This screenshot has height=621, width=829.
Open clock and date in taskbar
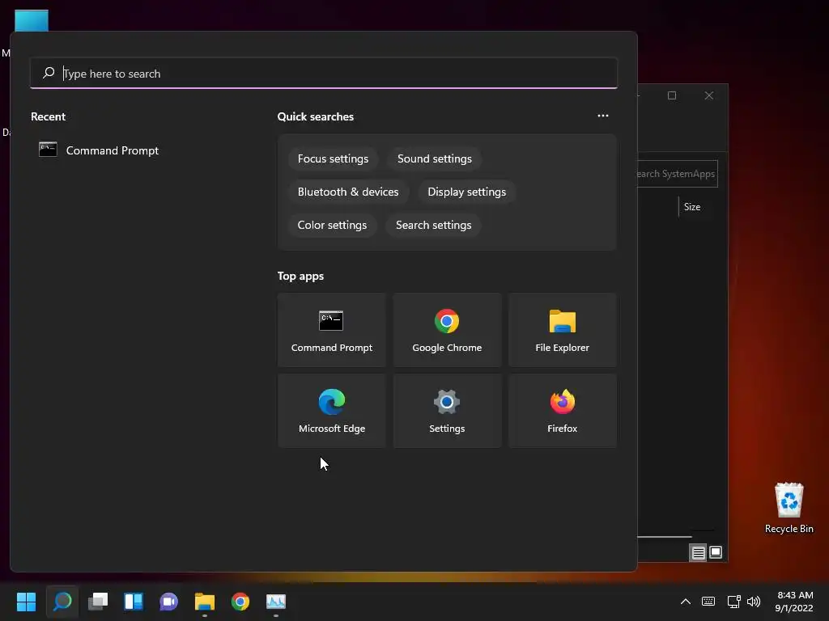[794, 602]
